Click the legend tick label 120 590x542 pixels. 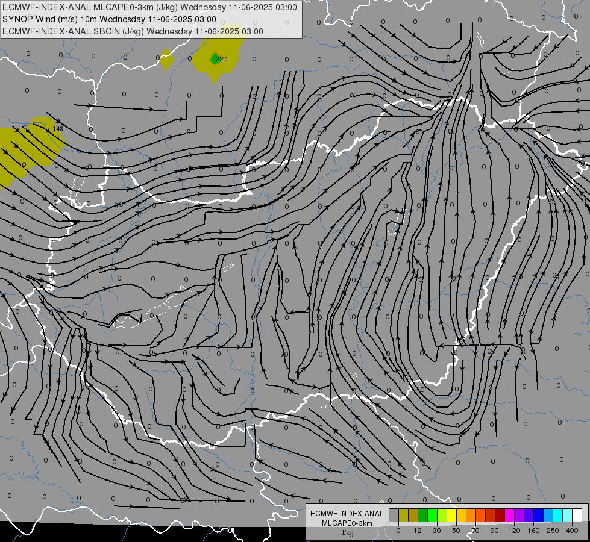514,531
